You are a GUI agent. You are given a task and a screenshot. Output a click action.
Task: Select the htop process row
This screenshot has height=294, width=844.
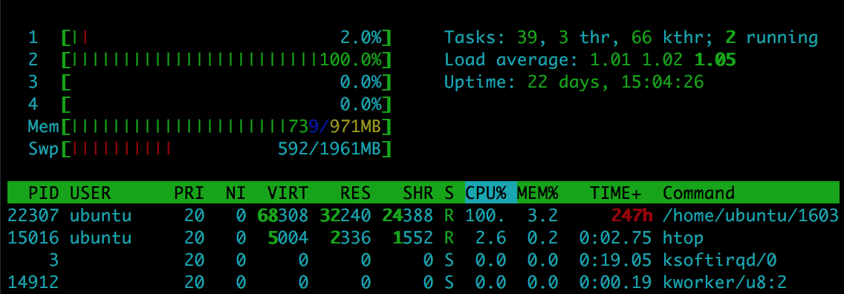tap(423, 238)
